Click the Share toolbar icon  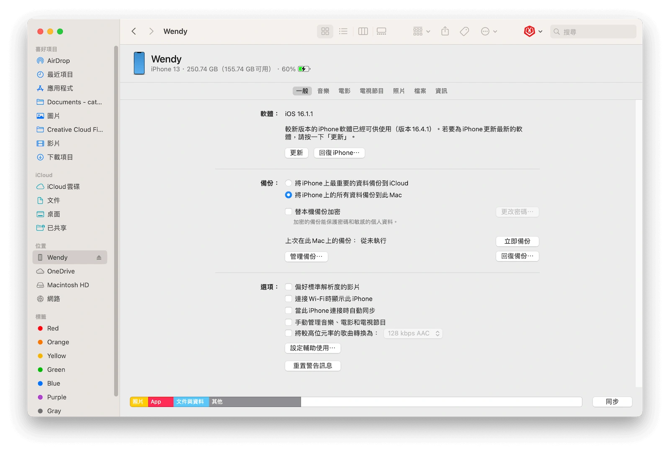click(x=445, y=31)
